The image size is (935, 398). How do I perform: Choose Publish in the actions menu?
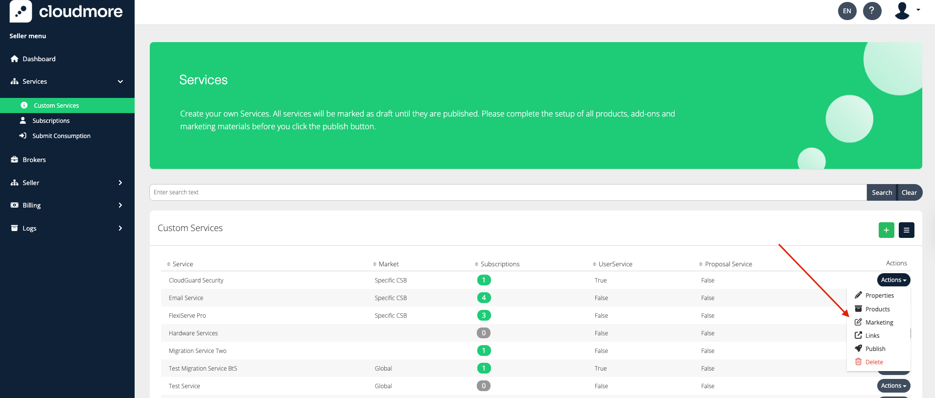(875, 349)
